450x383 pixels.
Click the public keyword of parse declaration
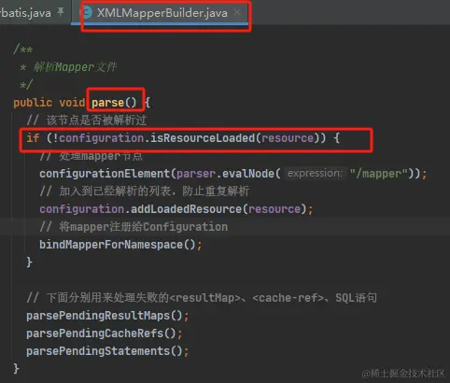33,103
